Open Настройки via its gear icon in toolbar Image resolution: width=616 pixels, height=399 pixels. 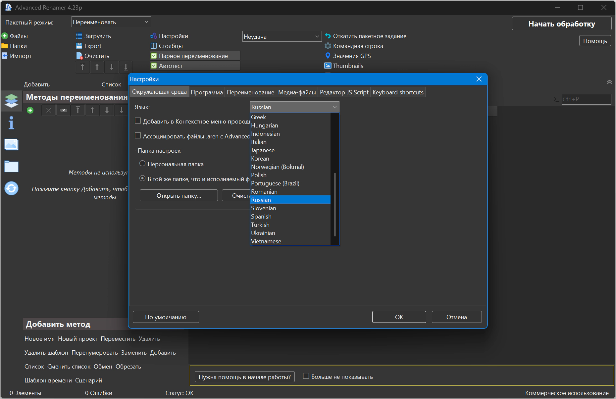point(154,36)
